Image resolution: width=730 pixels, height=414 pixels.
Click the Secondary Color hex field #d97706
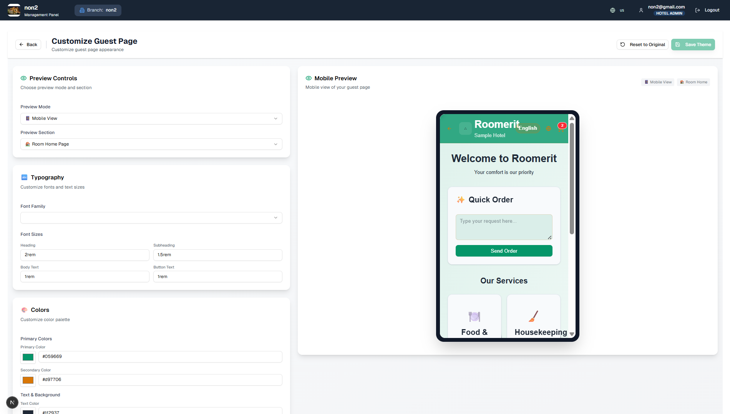coord(160,380)
